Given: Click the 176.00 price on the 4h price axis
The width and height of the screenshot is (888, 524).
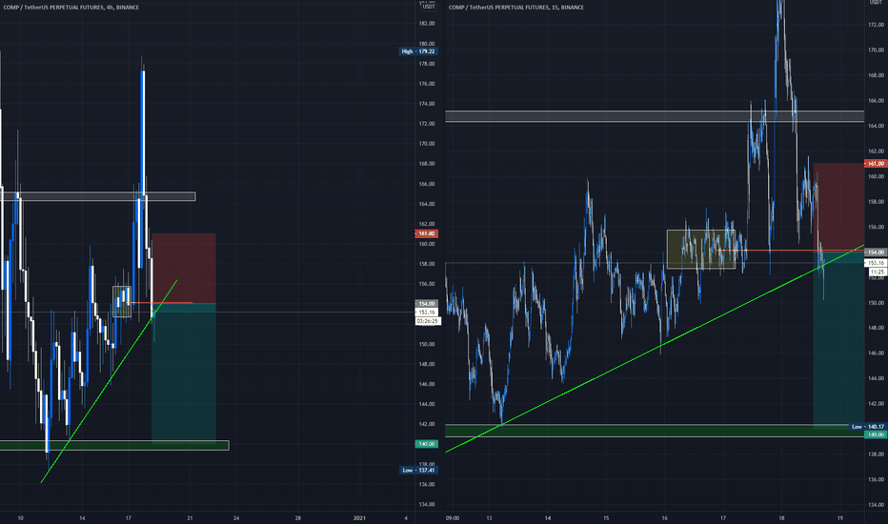Looking at the screenshot, I should (x=427, y=84).
